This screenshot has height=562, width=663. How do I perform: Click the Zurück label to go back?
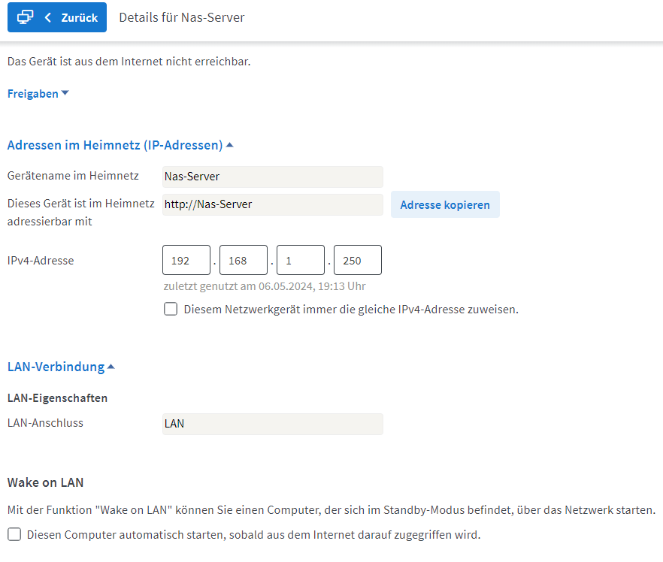(80, 18)
